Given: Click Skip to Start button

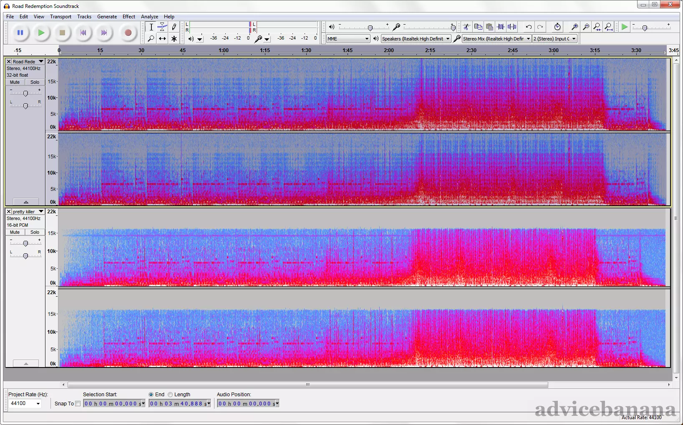Looking at the screenshot, I should click(x=83, y=33).
